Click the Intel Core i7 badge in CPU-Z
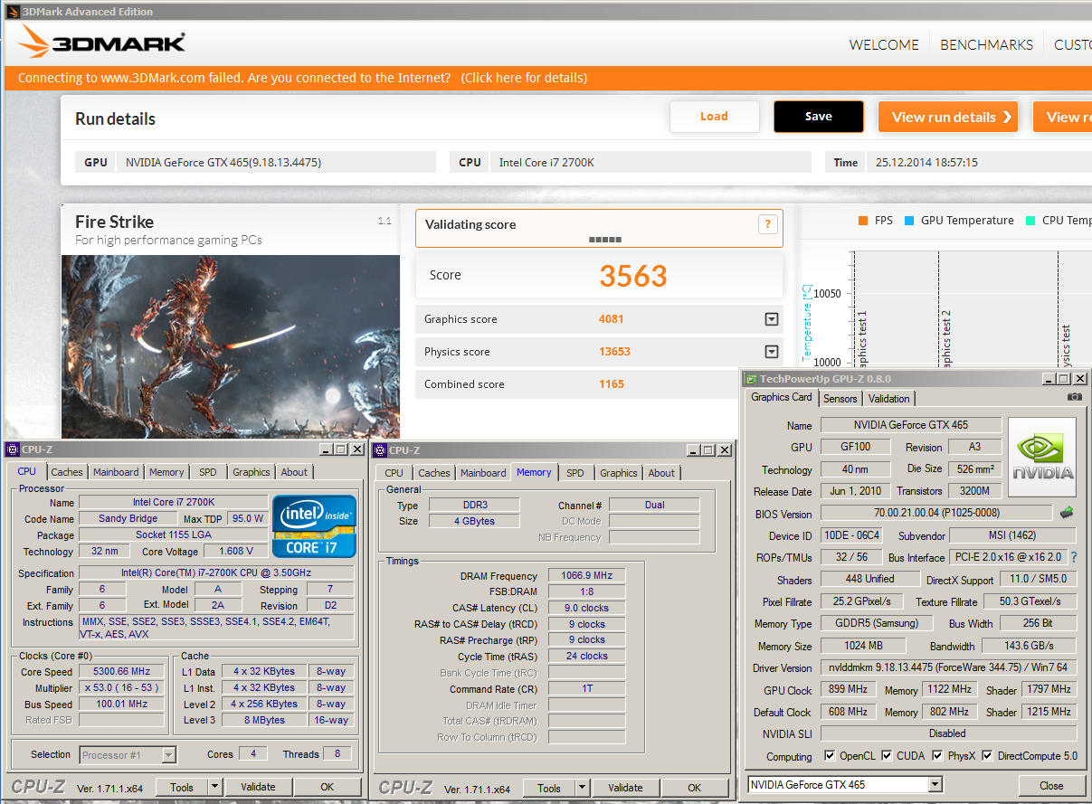 314,525
